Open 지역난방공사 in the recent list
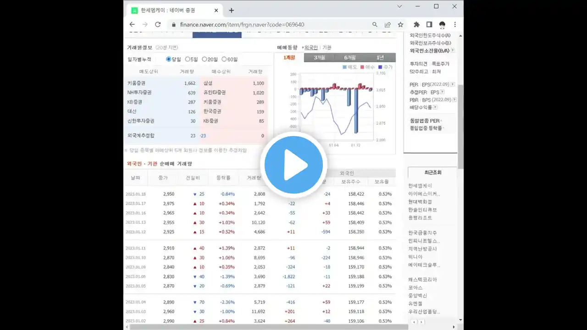This screenshot has height=330, width=587. click(423, 249)
